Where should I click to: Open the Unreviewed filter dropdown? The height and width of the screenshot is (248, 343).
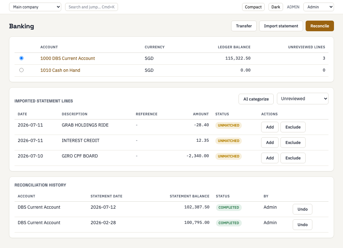(x=302, y=99)
